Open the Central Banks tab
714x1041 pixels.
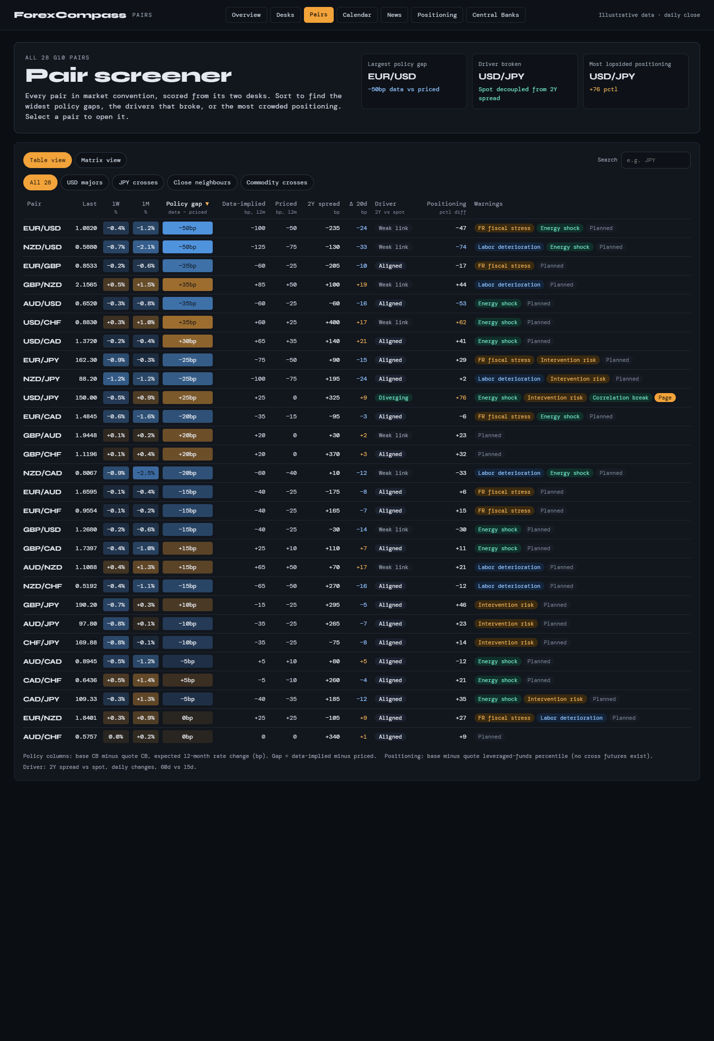coord(495,15)
